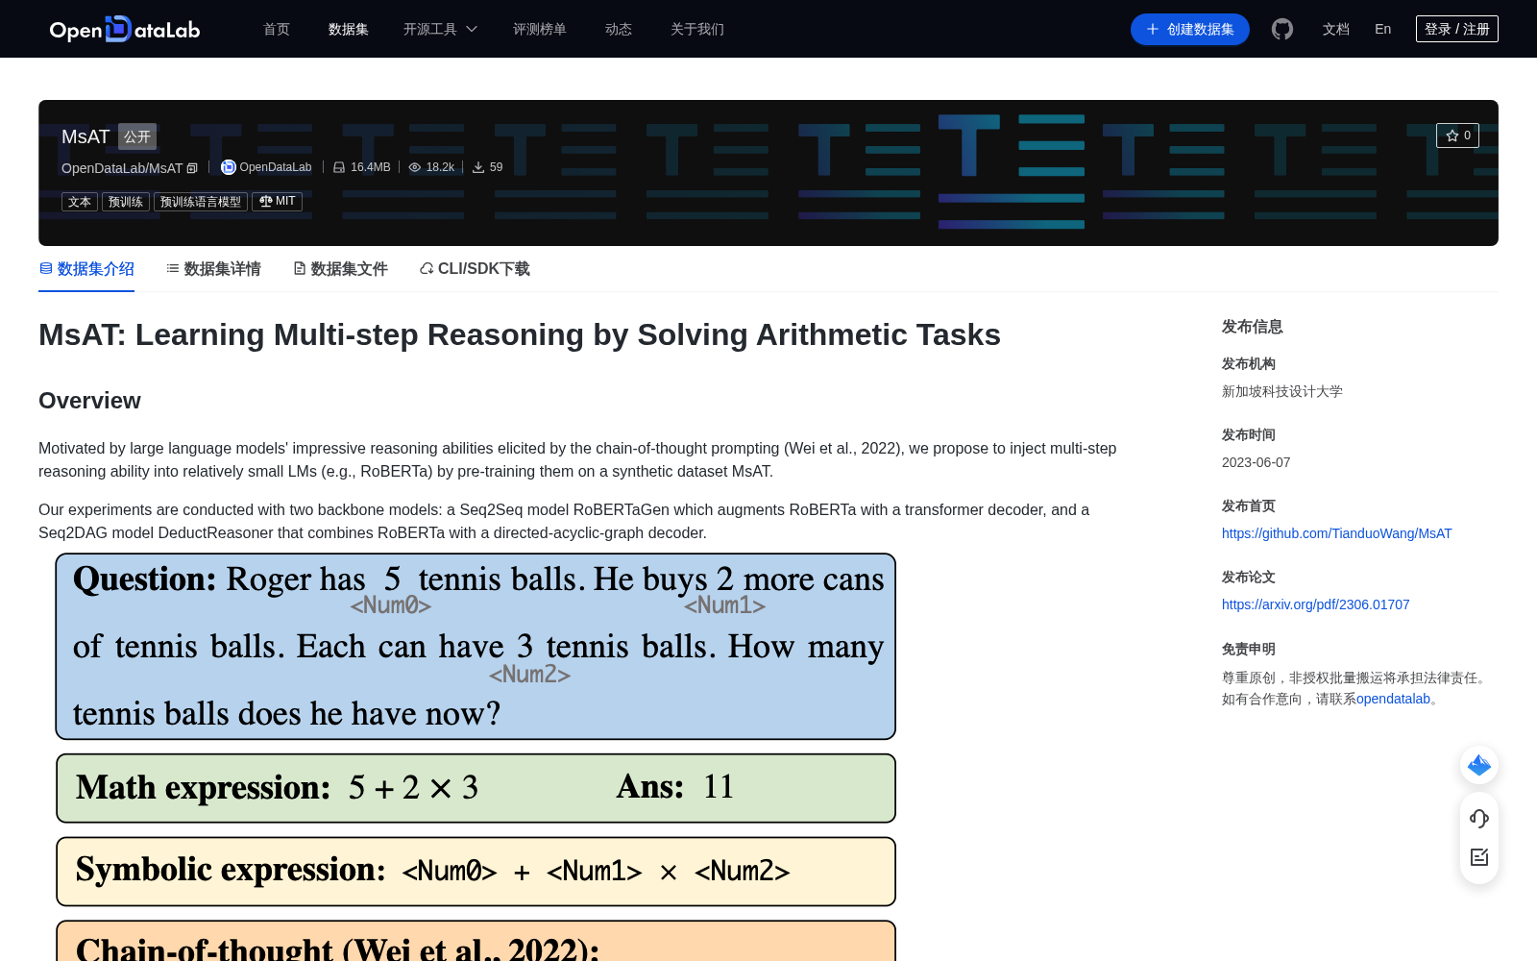Click the 预训练 tag
Screen dimensions: 1537x961
pos(126,202)
